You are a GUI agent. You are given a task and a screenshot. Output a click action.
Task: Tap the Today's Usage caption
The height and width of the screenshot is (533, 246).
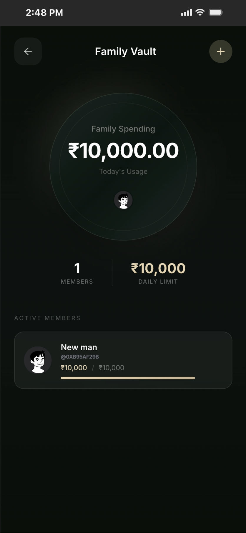click(123, 171)
